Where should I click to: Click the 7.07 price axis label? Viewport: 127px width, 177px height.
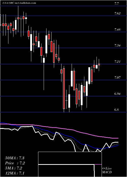pyautogui.click(x=117, y=78)
